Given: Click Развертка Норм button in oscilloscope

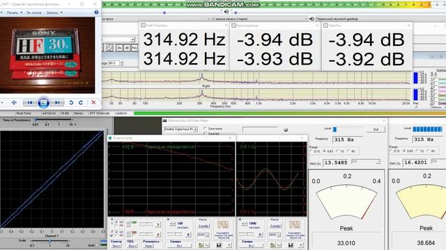Looking at the screenshot, I should pos(148,246).
